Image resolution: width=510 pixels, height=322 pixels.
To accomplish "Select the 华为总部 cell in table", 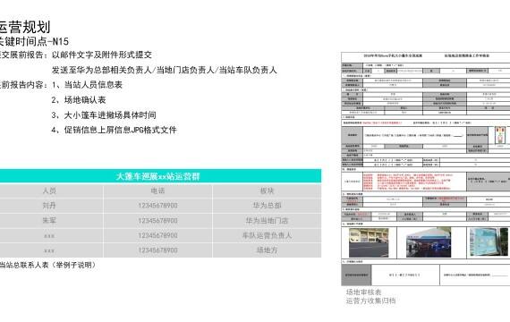I will point(267,206).
